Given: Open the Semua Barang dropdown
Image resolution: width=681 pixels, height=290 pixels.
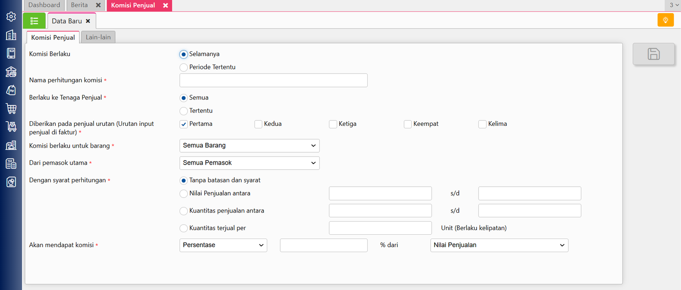Looking at the screenshot, I should (249, 145).
